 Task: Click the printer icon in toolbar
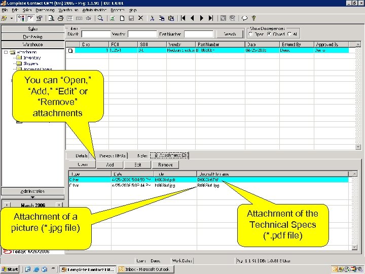click(x=60, y=18)
